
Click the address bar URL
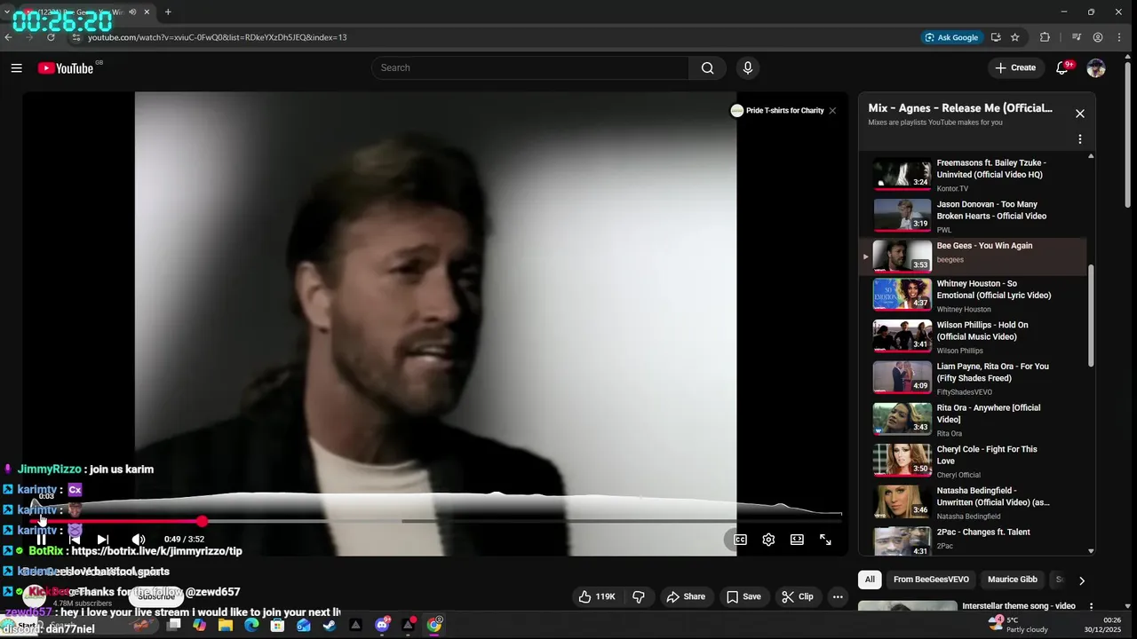[217, 37]
